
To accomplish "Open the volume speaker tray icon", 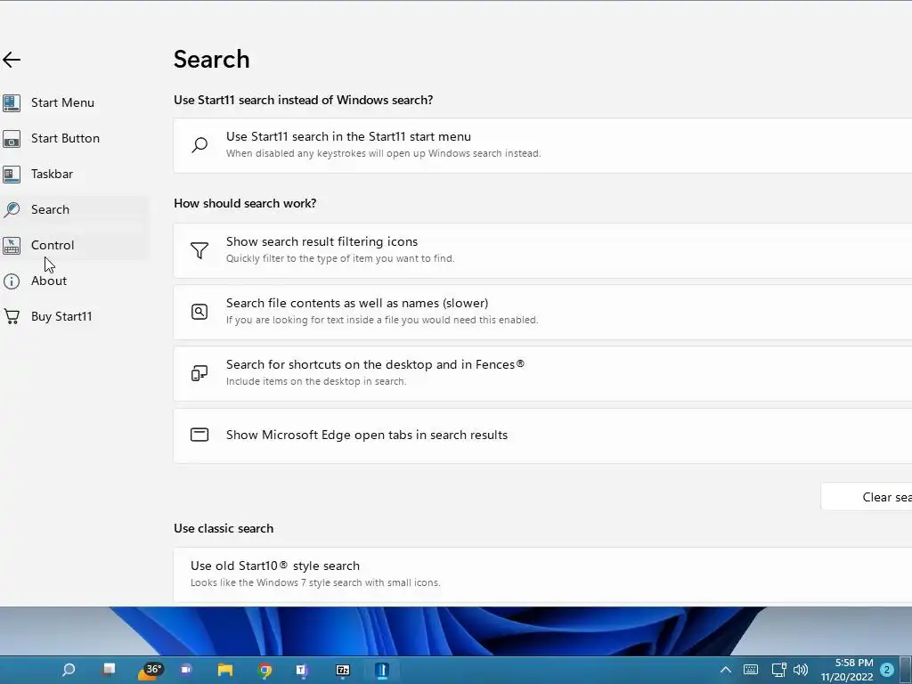I will (801, 670).
